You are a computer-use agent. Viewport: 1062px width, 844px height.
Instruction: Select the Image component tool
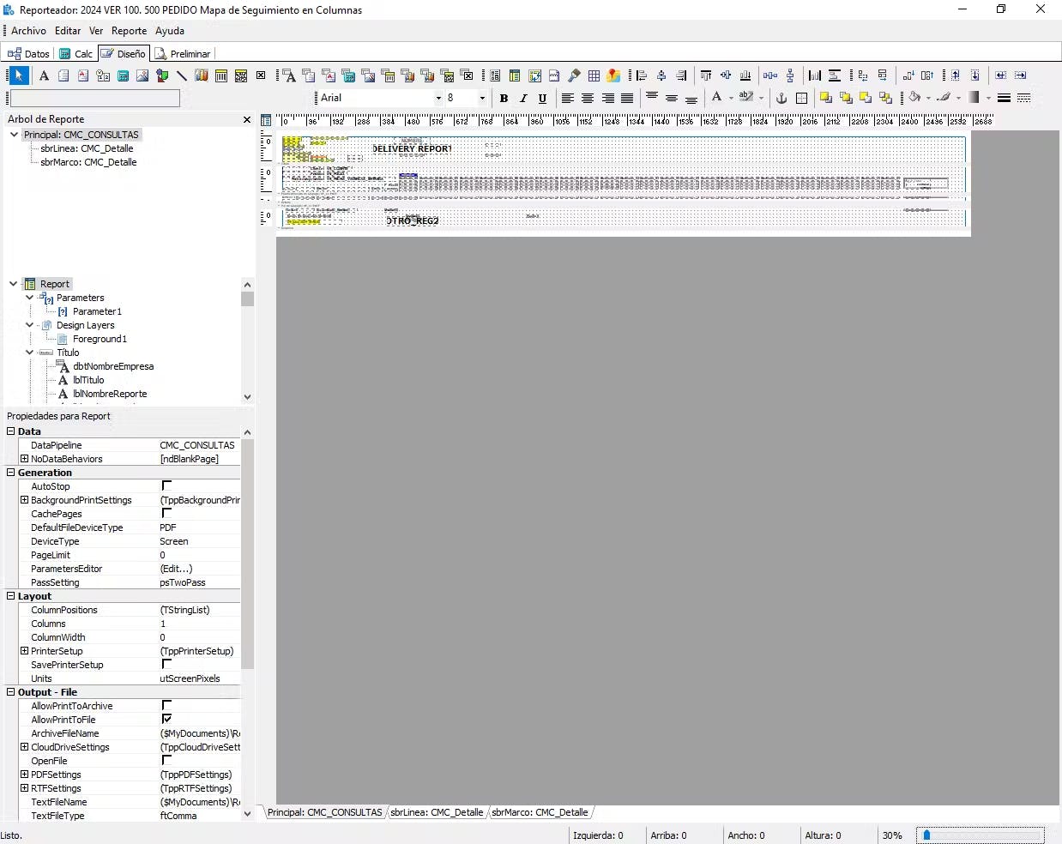click(x=142, y=75)
